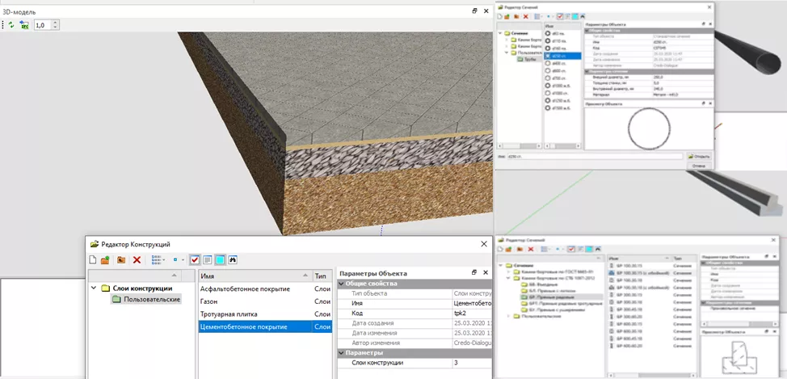Collapse the Общие свойства section in Редактор Конструкций
Screen dimensions: 787x379
tap(340, 284)
